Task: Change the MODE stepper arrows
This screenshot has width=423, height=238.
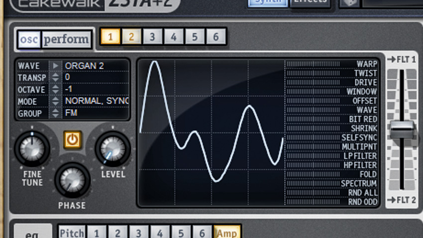Action: tap(56, 101)
